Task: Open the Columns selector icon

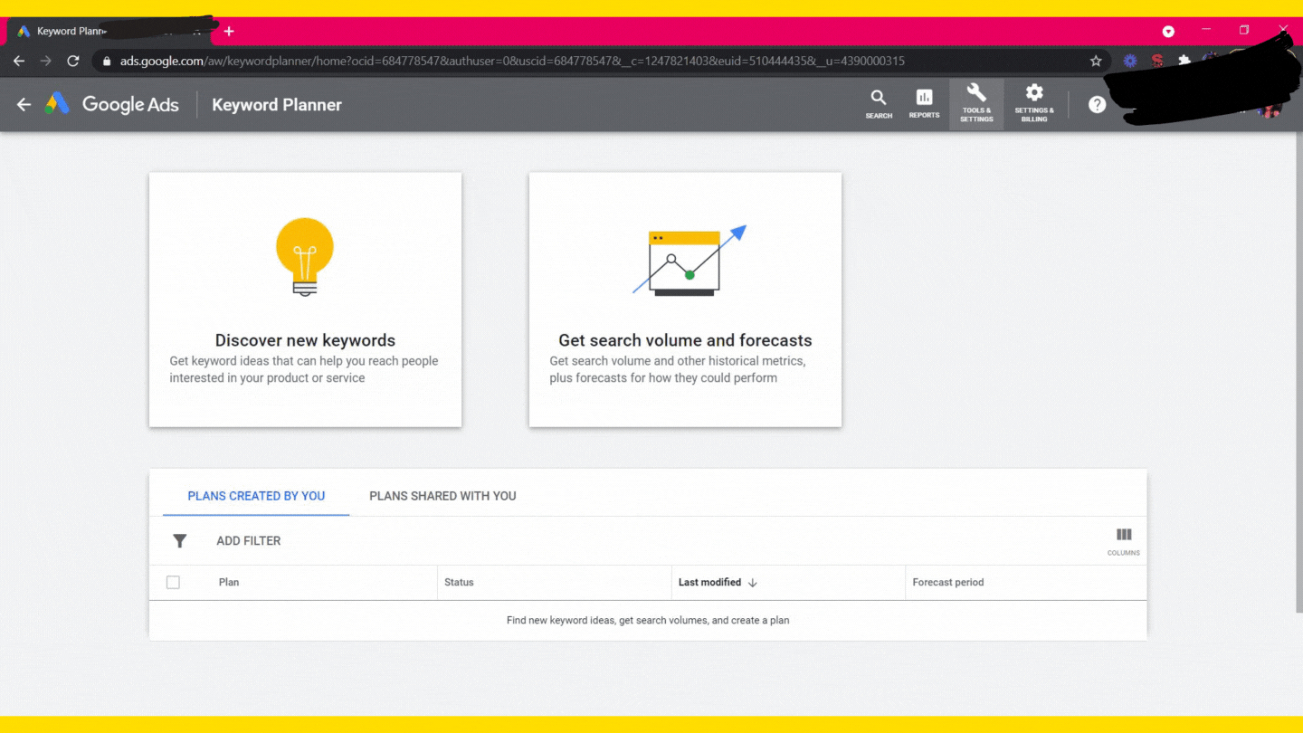Action: (x=1124, y=541)
